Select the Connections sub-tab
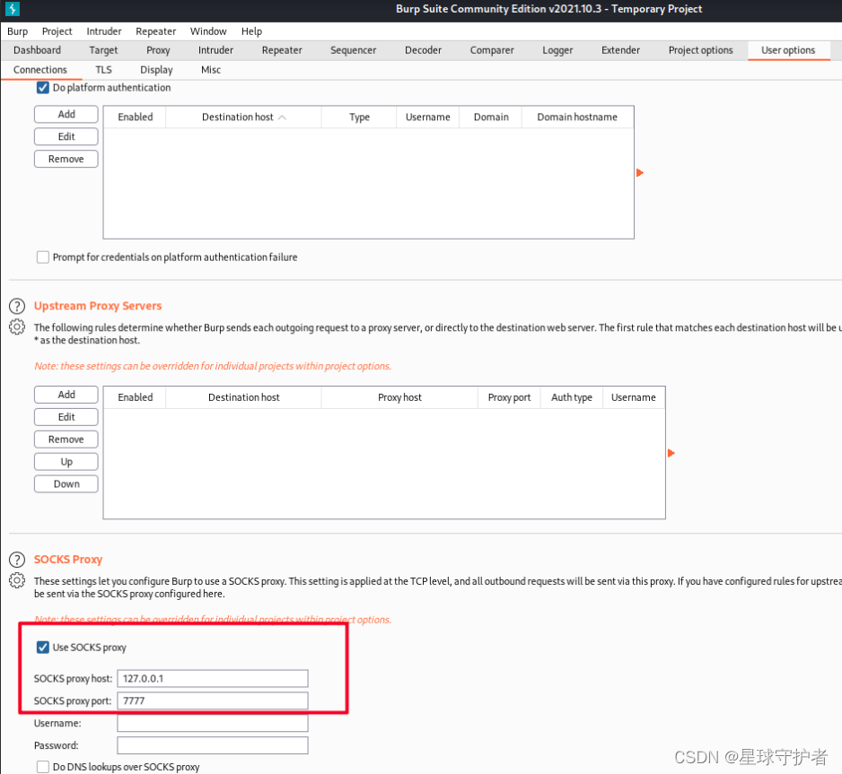 40,70
